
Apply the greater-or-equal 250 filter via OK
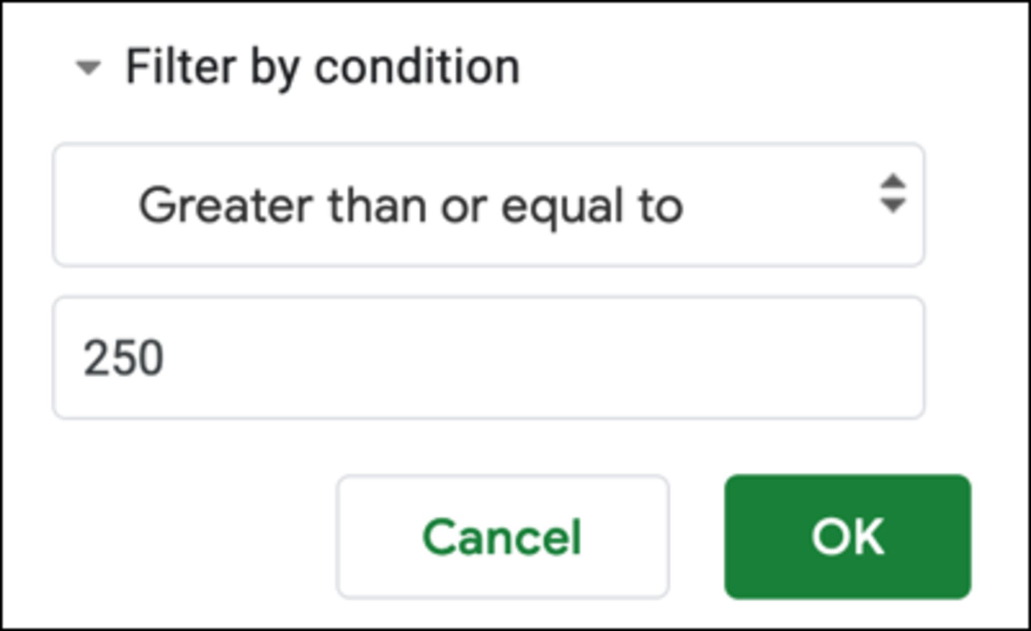point(847,537)
